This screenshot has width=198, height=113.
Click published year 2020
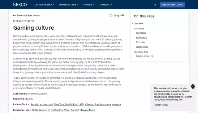pyautogui.click(x=31, y=99)
